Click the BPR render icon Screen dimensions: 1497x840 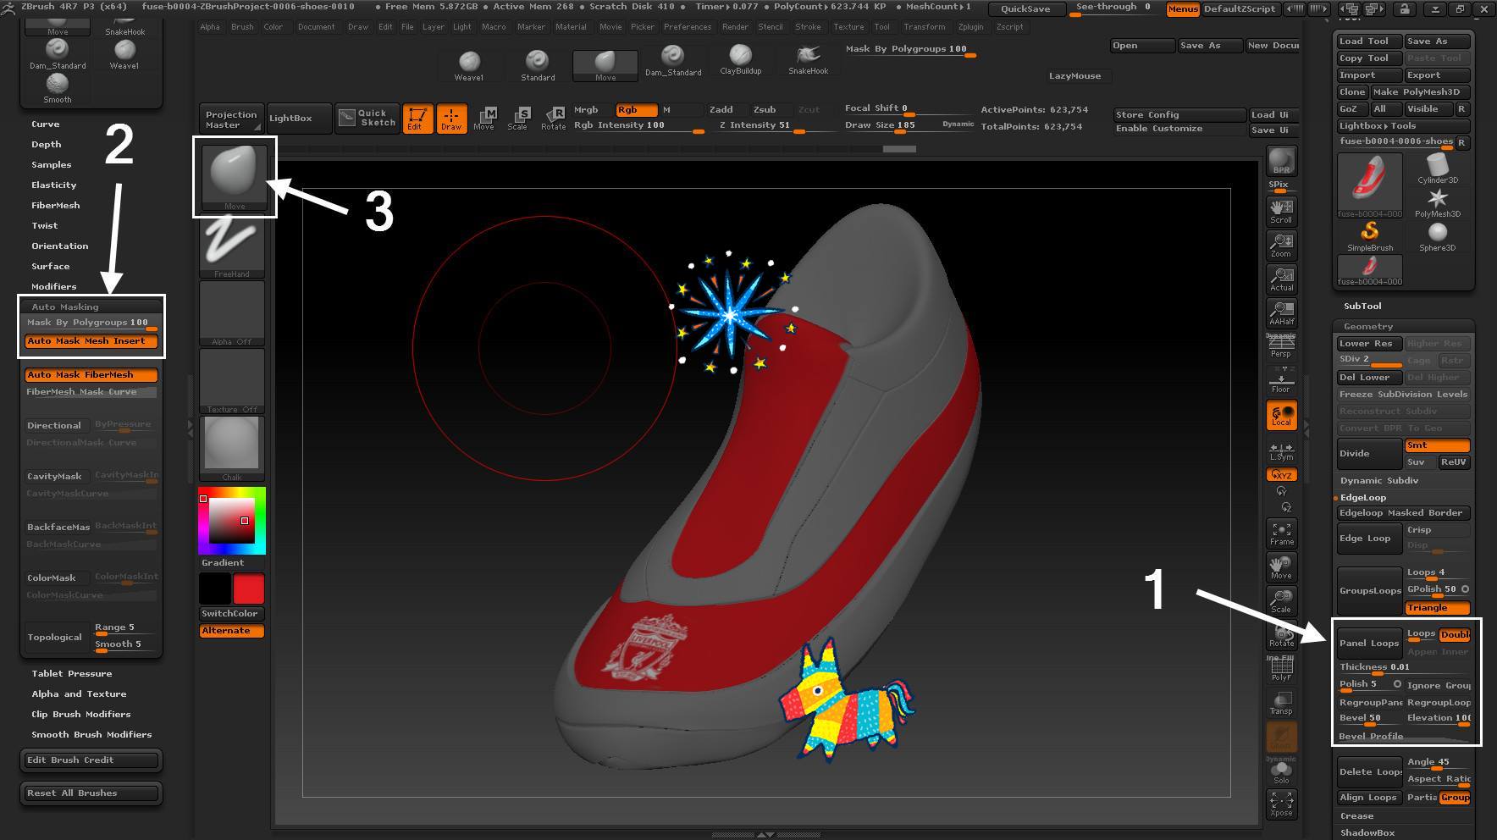(1281, 161)
